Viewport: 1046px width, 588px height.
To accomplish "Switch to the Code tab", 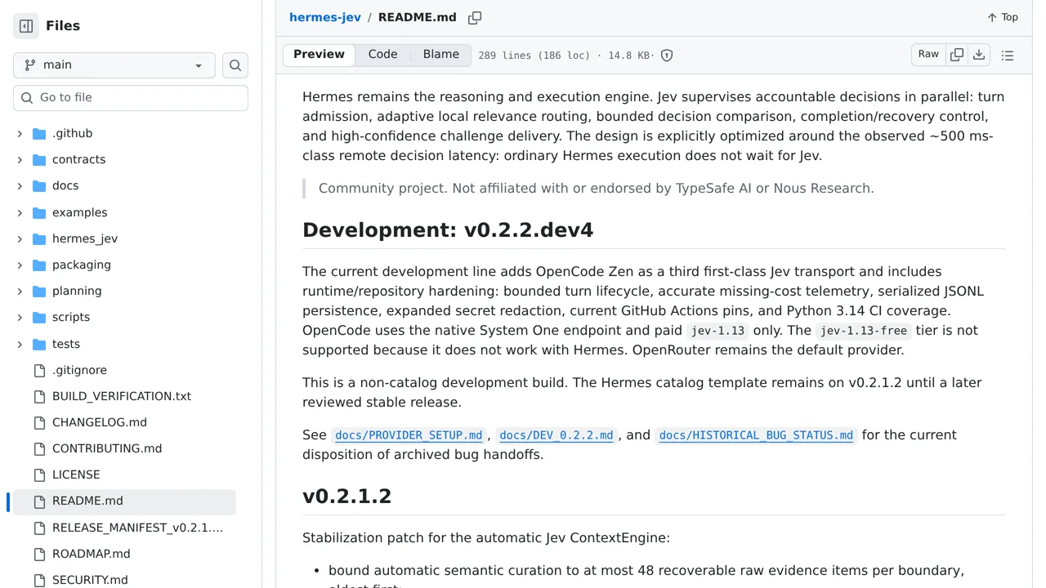I will pos(382,55).
